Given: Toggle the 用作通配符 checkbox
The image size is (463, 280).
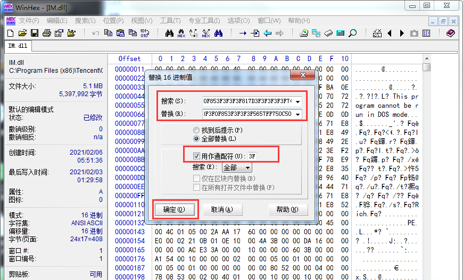Looking at the screenshot, I should (x=196, y=156).
